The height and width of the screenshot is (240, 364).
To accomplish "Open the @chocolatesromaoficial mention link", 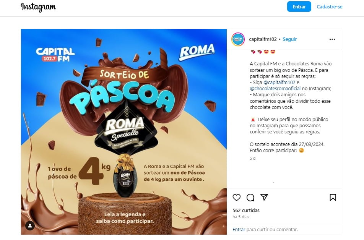I will click(275, 88).
